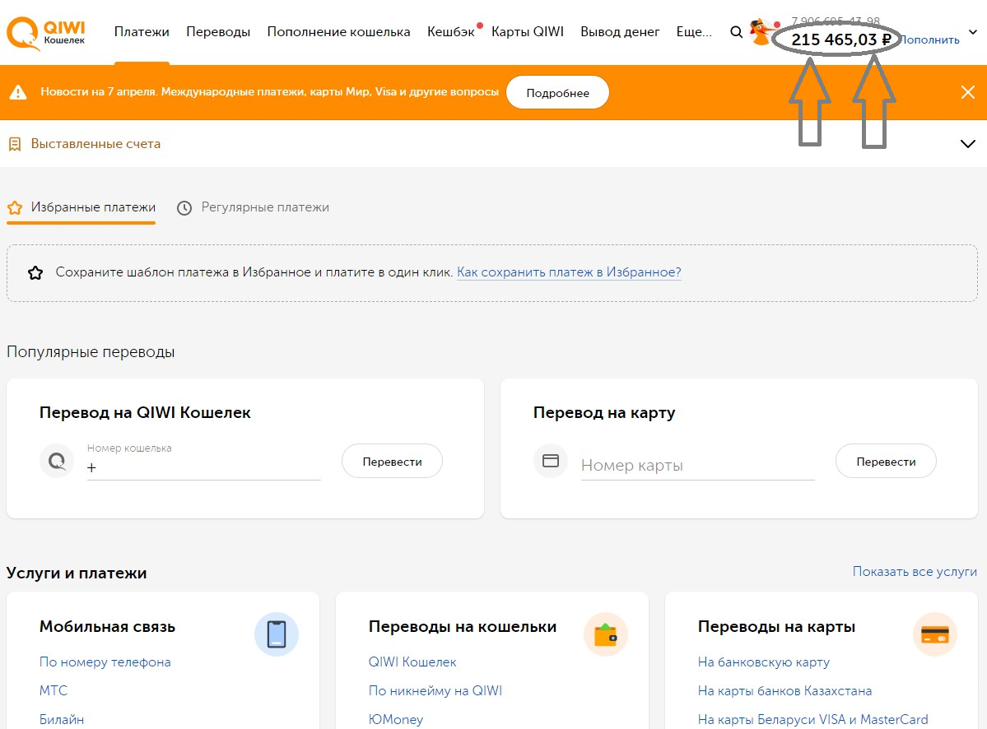Open the Переводы menu item
Viewport: 987px width, 729px height.
coord(218,31)
